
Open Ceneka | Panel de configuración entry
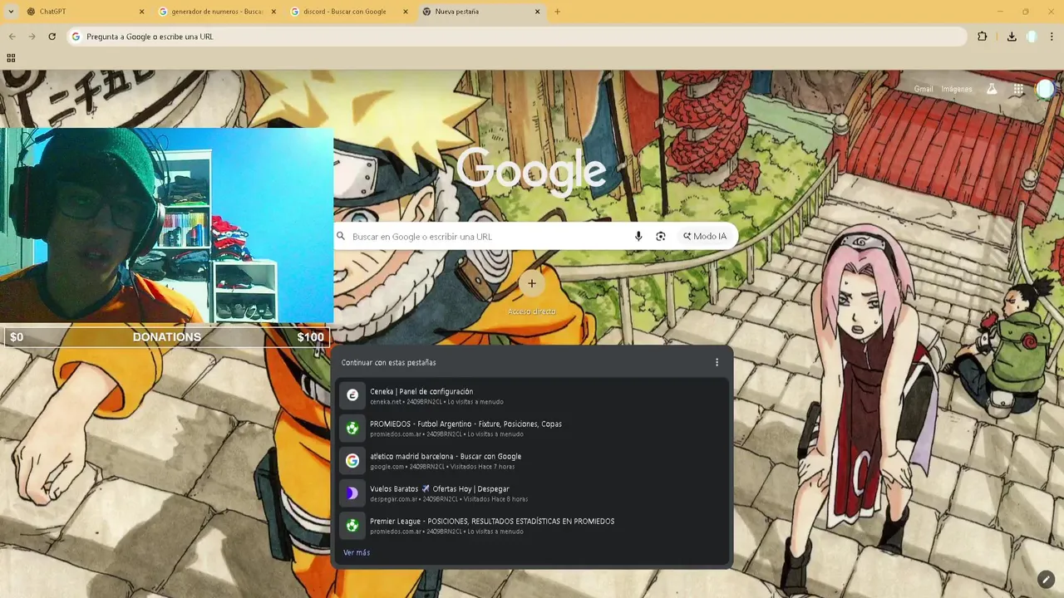point(532,395)
